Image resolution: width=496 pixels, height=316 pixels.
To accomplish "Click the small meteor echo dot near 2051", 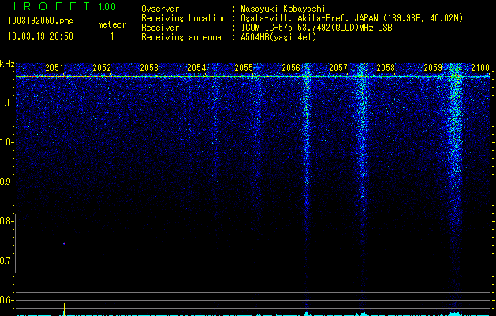I will pos(64,244).
